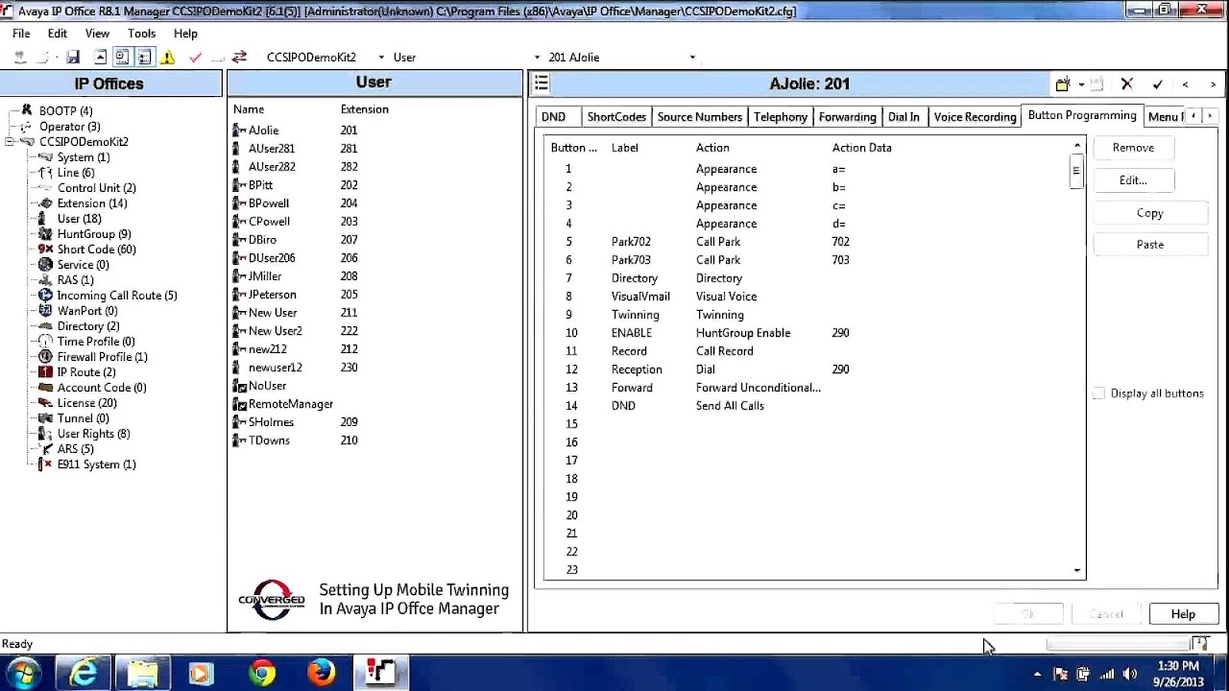Viewport: 1229px width, 691px height.
Task: Open Google Chrome from the taskbar
Action: tap(261, 673)
